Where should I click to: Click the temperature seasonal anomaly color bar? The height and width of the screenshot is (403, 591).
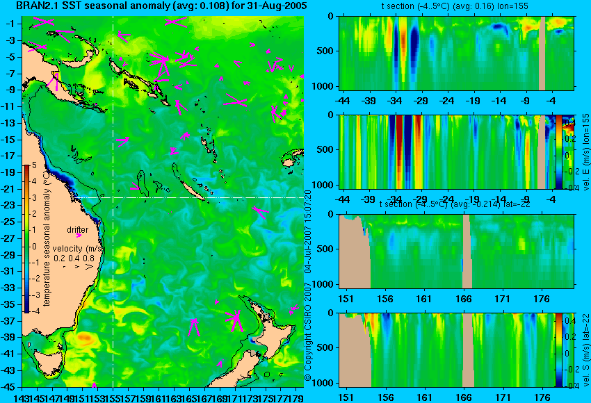click(26, 239)
